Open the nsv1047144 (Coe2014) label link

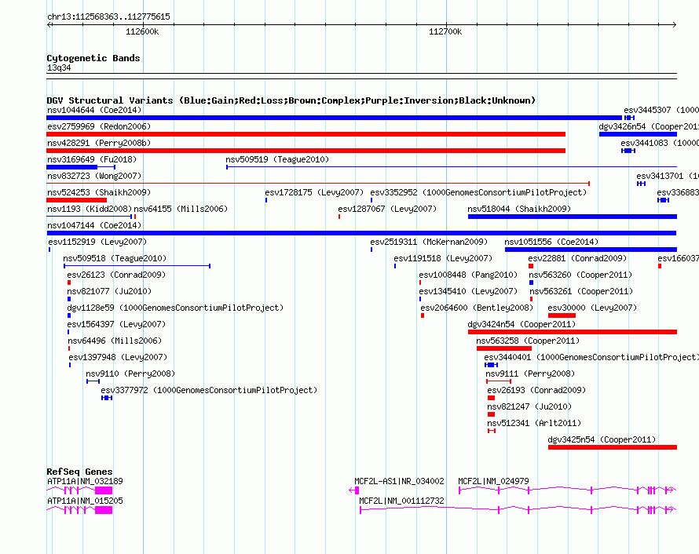(x=94, y=225)
